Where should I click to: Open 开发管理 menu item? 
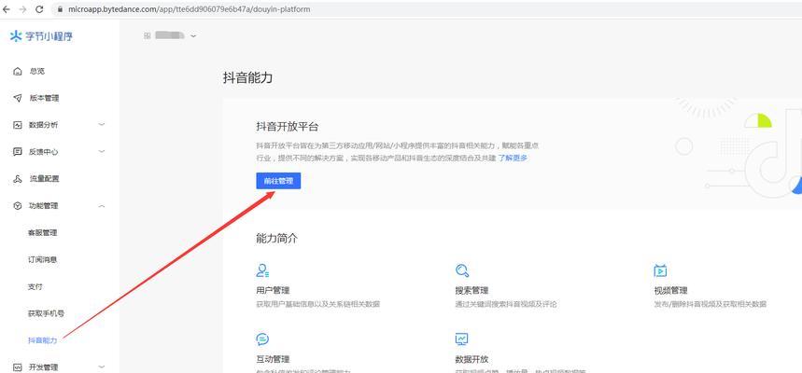pos(44,366)
